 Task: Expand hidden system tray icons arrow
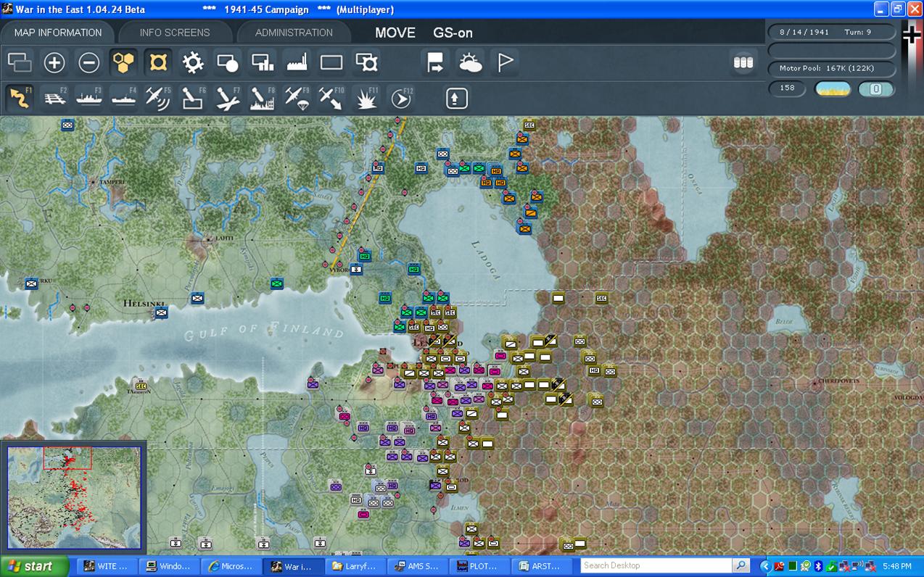pyautogui.click(x=765, y=566)
